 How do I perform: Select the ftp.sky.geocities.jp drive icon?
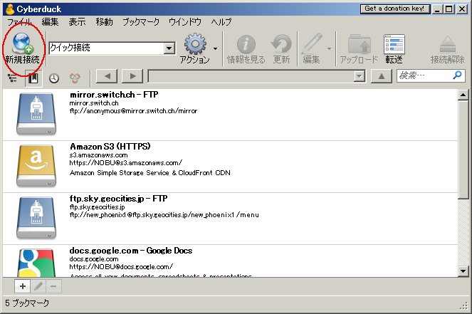36,218
